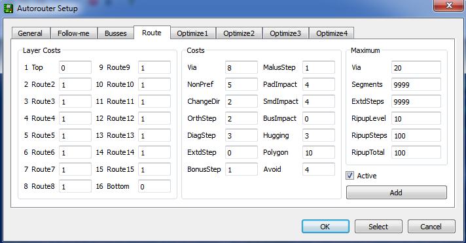The width and height of the screenshot is (466, 243).
Task: Close the Autorouter Setup dialog
Action: click(x=448, y=5)
